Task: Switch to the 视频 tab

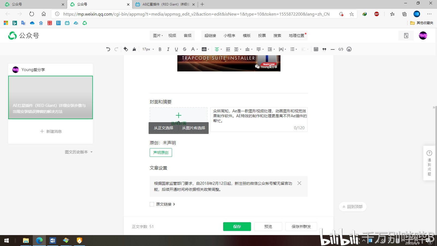Action: pos(172,36)
